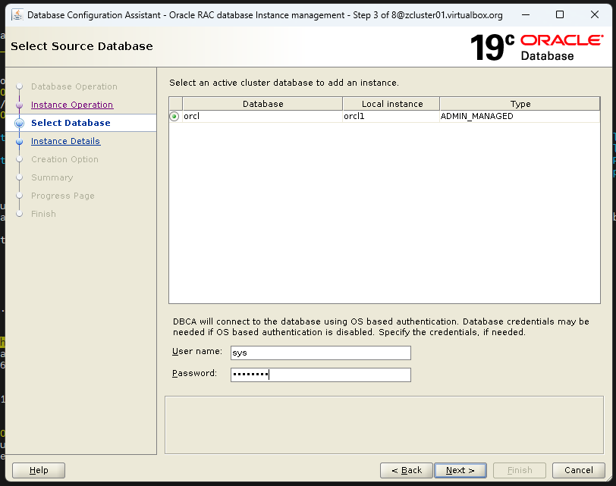Screen dimensions: 616x486
Task: Maximize the DBCA window
Action: 560,15
